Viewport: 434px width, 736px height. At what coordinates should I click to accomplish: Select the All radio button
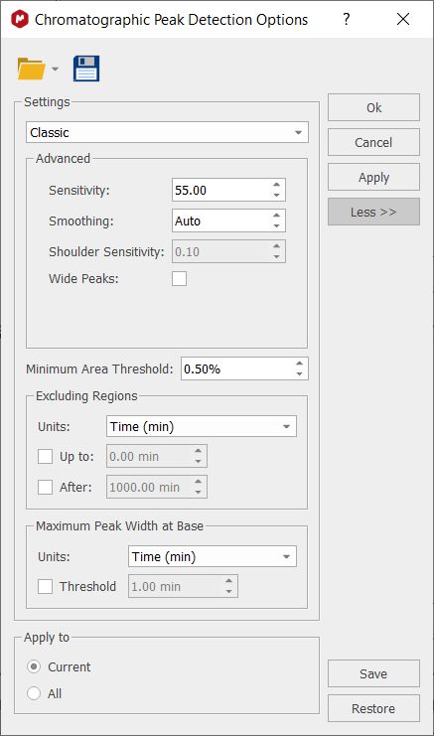click(34, 693)
